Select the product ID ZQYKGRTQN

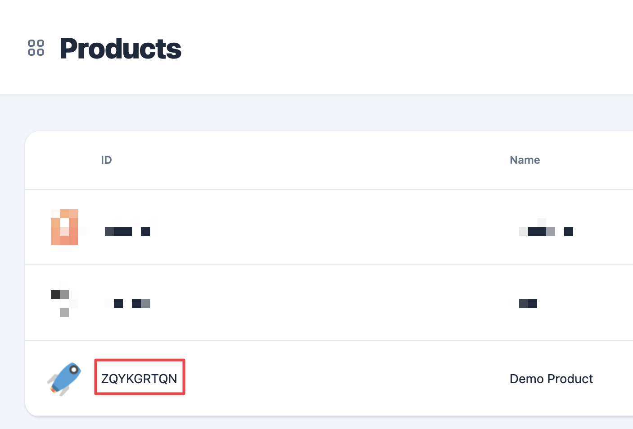coord(139,379)
